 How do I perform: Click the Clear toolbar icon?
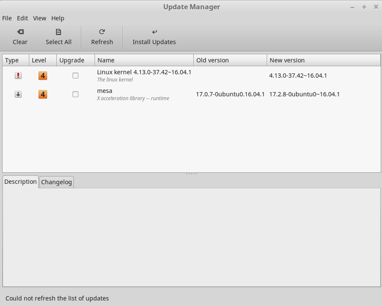20,32
